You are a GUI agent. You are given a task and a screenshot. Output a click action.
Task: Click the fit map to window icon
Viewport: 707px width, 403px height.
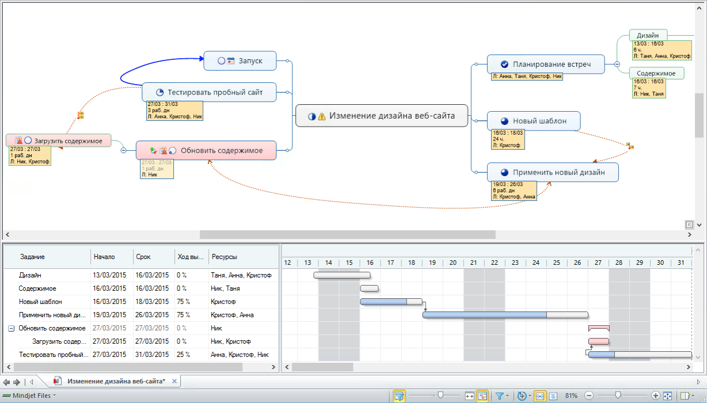[x=668, y=396]
